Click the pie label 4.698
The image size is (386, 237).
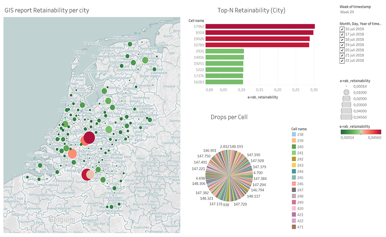coord(200,178)
